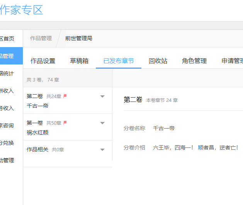
Task: Expand the 第一卷 volume dropdown arrow
Action: [x=102, y=123]
